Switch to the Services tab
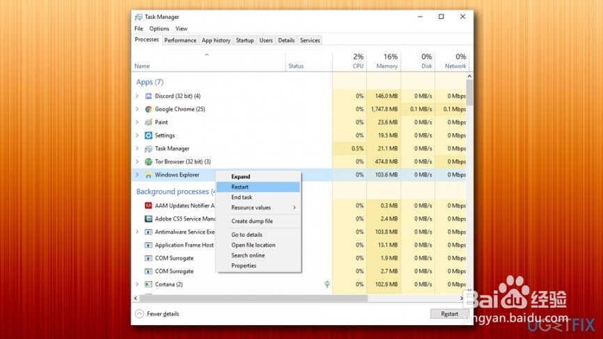This screenshot has height=339, width=603. [310, 40]
